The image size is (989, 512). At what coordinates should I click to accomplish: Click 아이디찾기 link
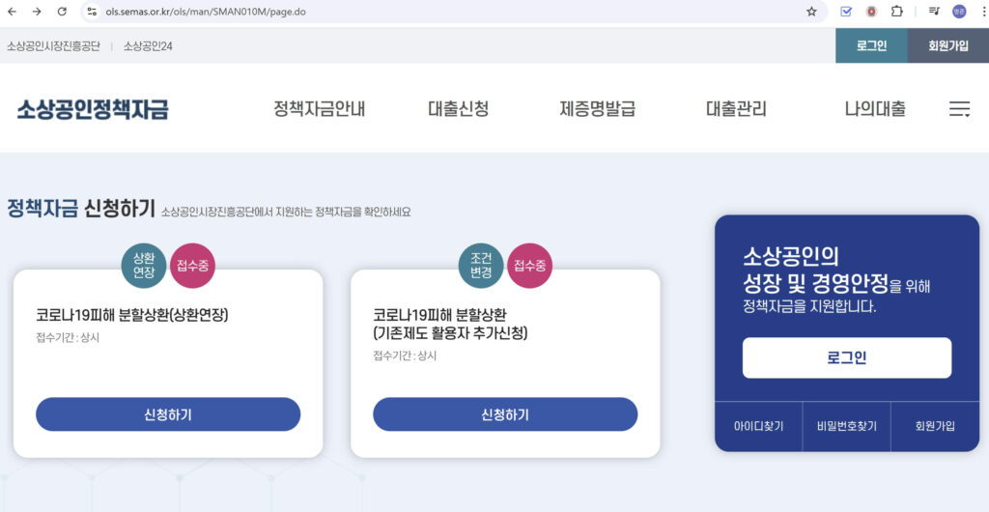coord(758,426)
